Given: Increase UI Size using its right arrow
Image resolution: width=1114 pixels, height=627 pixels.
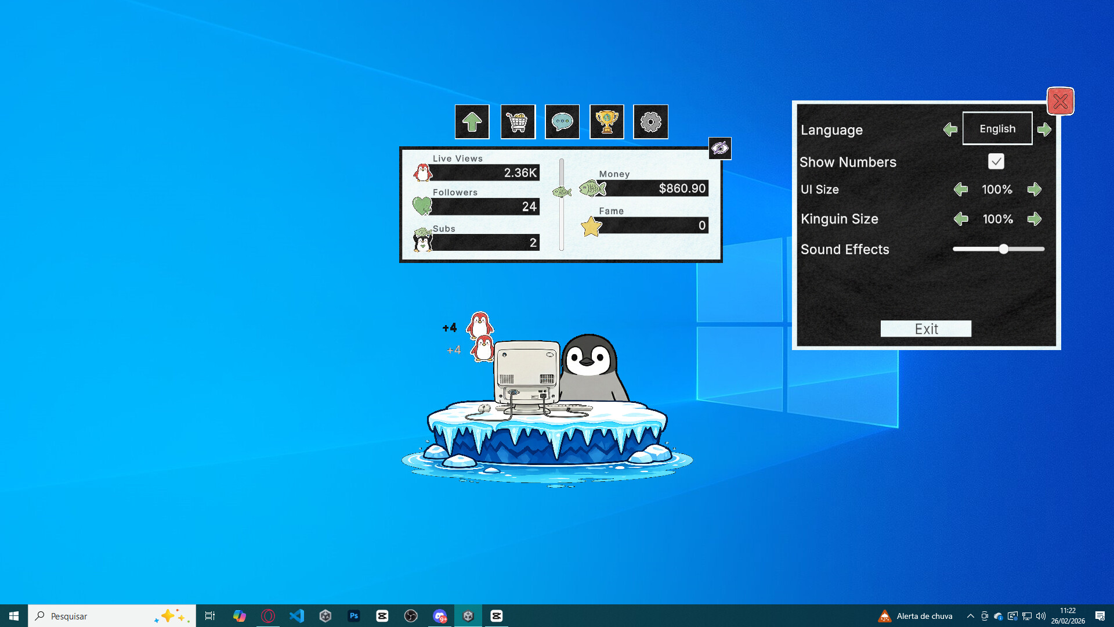Looking at the screenshot, I should pos(1036,189).
